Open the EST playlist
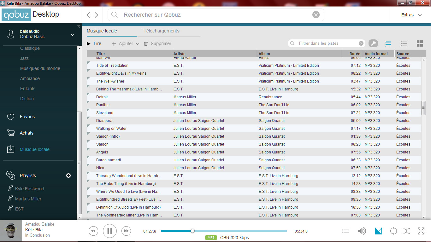Image resolution: width=431 pixels, height=242 pixels. pos(19,209)
